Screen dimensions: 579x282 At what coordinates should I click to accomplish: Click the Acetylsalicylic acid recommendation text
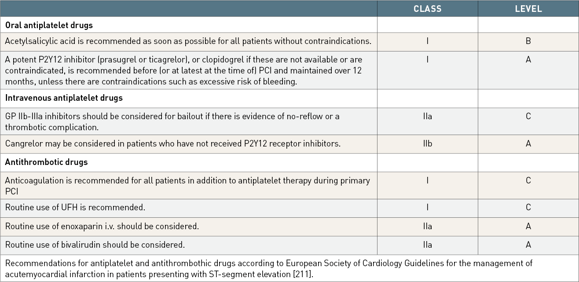[188, 41]
